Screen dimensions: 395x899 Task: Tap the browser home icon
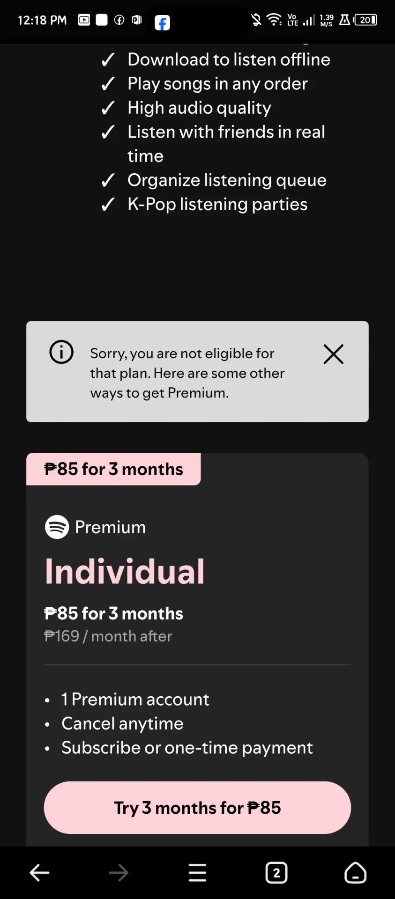pyautogui.click(x=356, y=873)
